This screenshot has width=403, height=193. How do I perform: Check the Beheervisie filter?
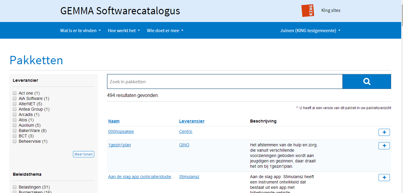(15, 141)
